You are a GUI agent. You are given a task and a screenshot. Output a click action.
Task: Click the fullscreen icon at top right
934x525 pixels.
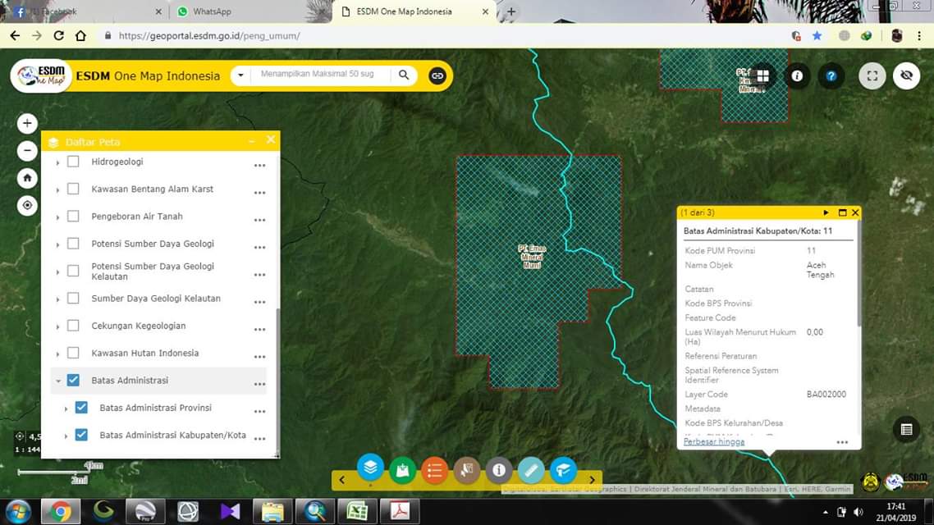pos(872,75)
